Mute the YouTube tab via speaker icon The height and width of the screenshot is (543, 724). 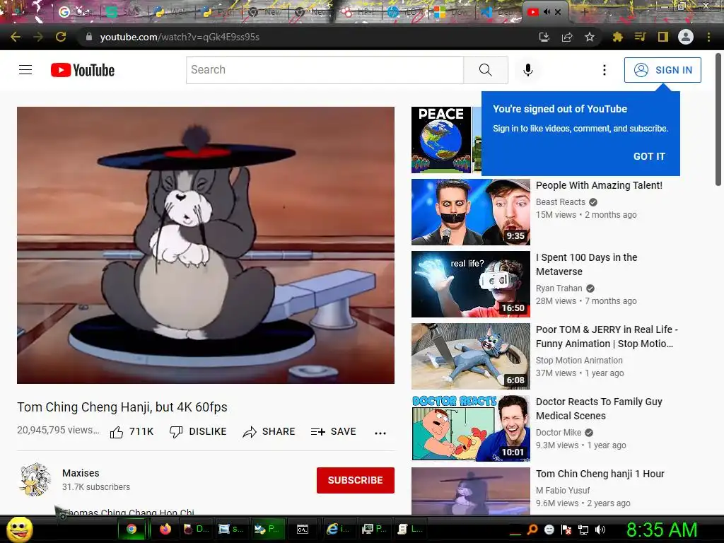click(547, 12)
